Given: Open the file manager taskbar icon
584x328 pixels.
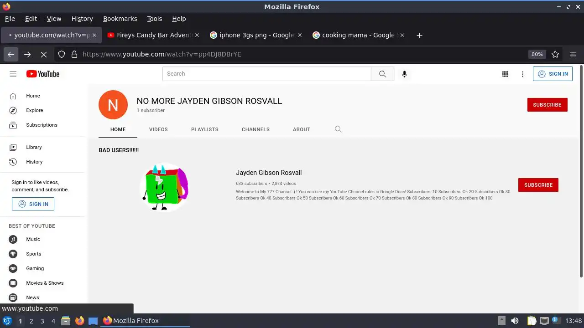Looking at the screenshot, I should 66,321.
